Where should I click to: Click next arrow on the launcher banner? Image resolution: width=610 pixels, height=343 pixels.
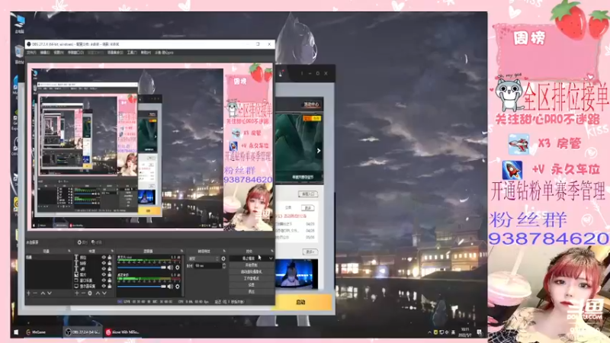pos(319,151)
